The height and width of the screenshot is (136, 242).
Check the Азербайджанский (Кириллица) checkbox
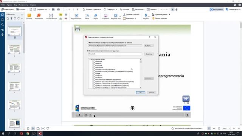coord(94,70)
